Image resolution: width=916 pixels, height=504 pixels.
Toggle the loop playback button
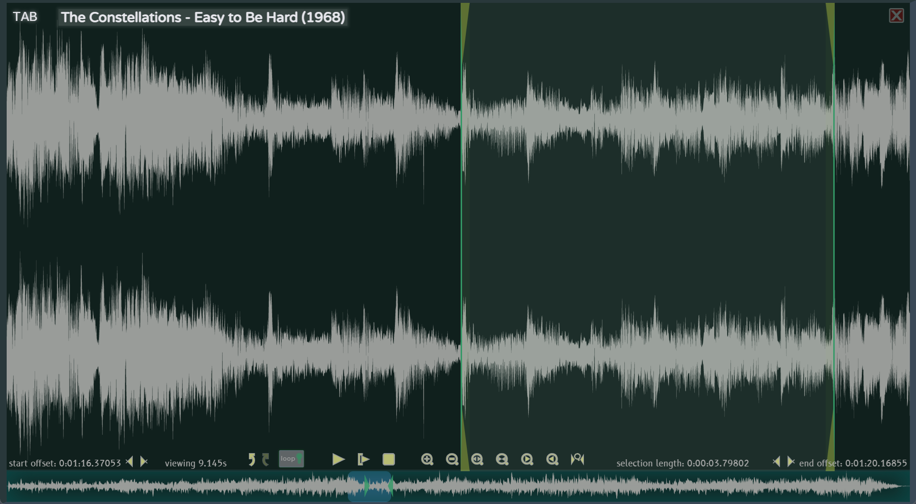291,459
